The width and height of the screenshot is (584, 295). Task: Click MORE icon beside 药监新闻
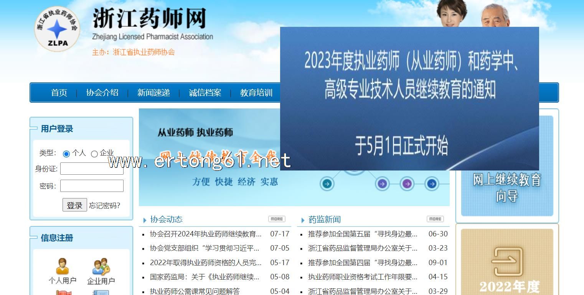pyautogui.click(x=435, y=219)
